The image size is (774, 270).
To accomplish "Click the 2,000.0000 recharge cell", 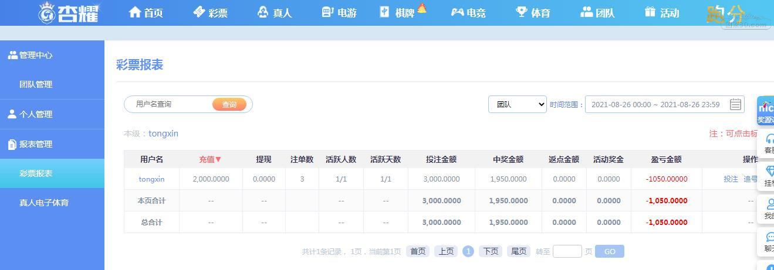I will tap(211, 179).
